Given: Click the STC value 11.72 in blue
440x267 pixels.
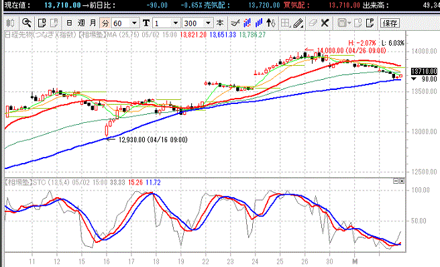Looking at the screenshot, I should (153, 182).
